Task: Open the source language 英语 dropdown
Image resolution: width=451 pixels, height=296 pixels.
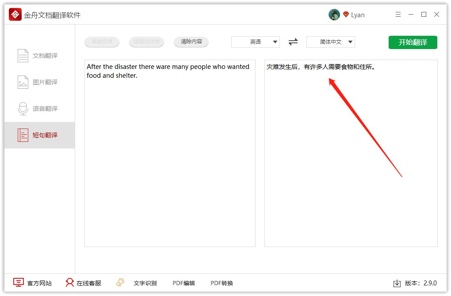Action: [x=256, y=42]
